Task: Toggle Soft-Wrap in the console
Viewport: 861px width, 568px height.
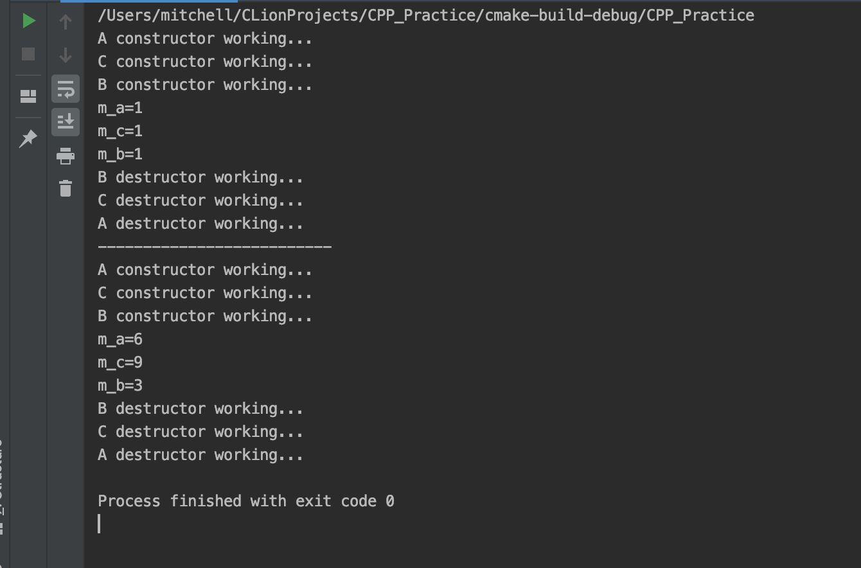Action: click(65, 89)
